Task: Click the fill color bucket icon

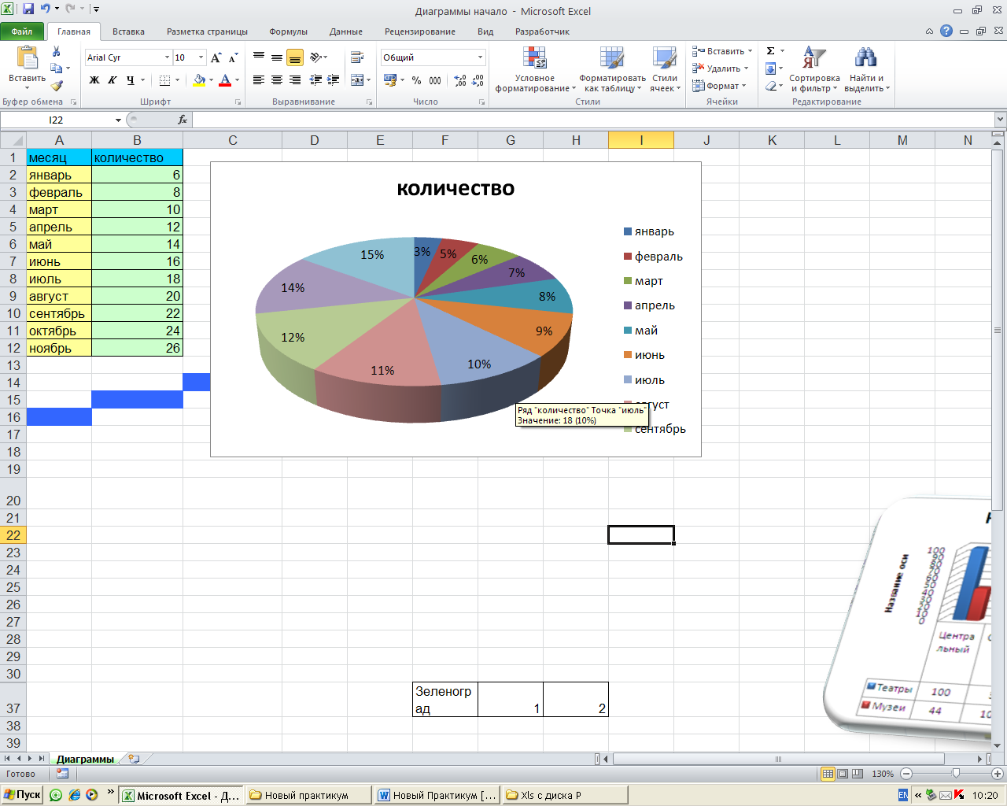Action: pos(199,80)
